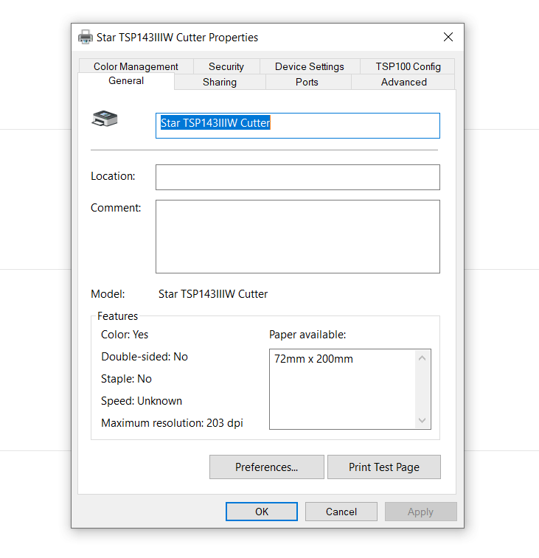Click the Features group heading
539x558 pixels.
pos(117,316)
